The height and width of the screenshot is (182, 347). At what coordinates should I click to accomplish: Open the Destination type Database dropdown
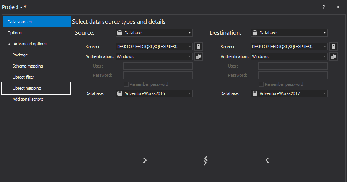tap(289, 33)
